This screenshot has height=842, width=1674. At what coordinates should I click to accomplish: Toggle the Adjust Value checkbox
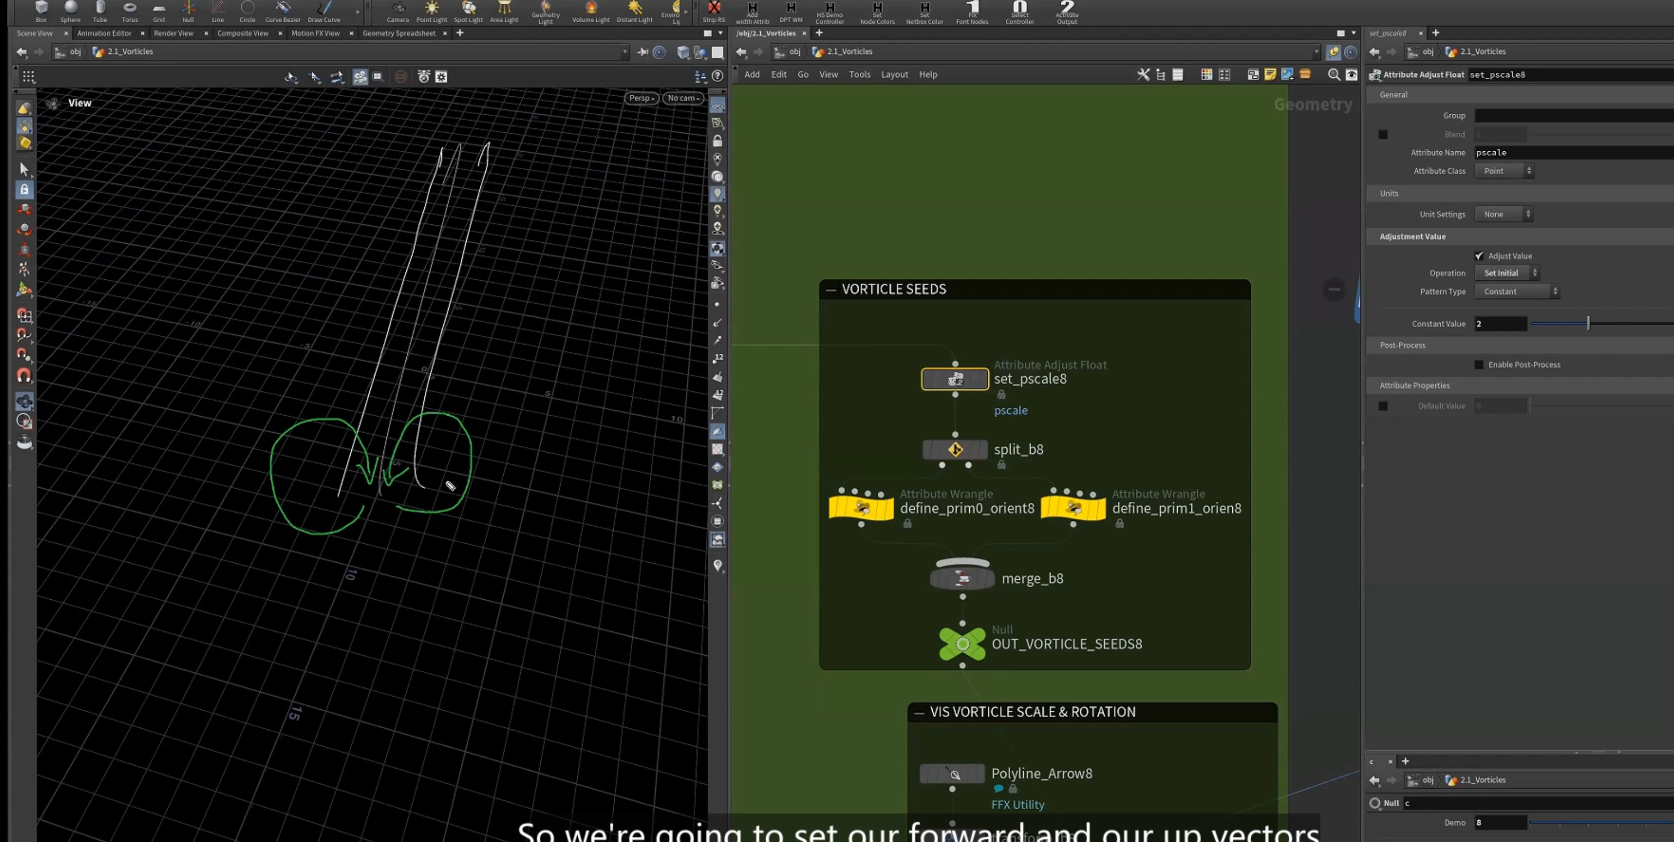tap(1479, 256)
